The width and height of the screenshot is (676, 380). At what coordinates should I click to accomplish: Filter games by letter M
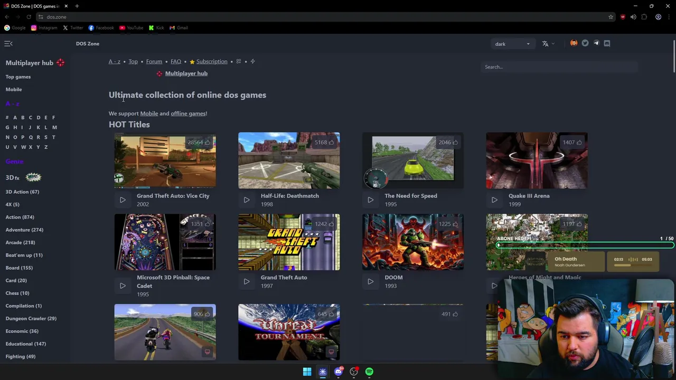point(54,127)
